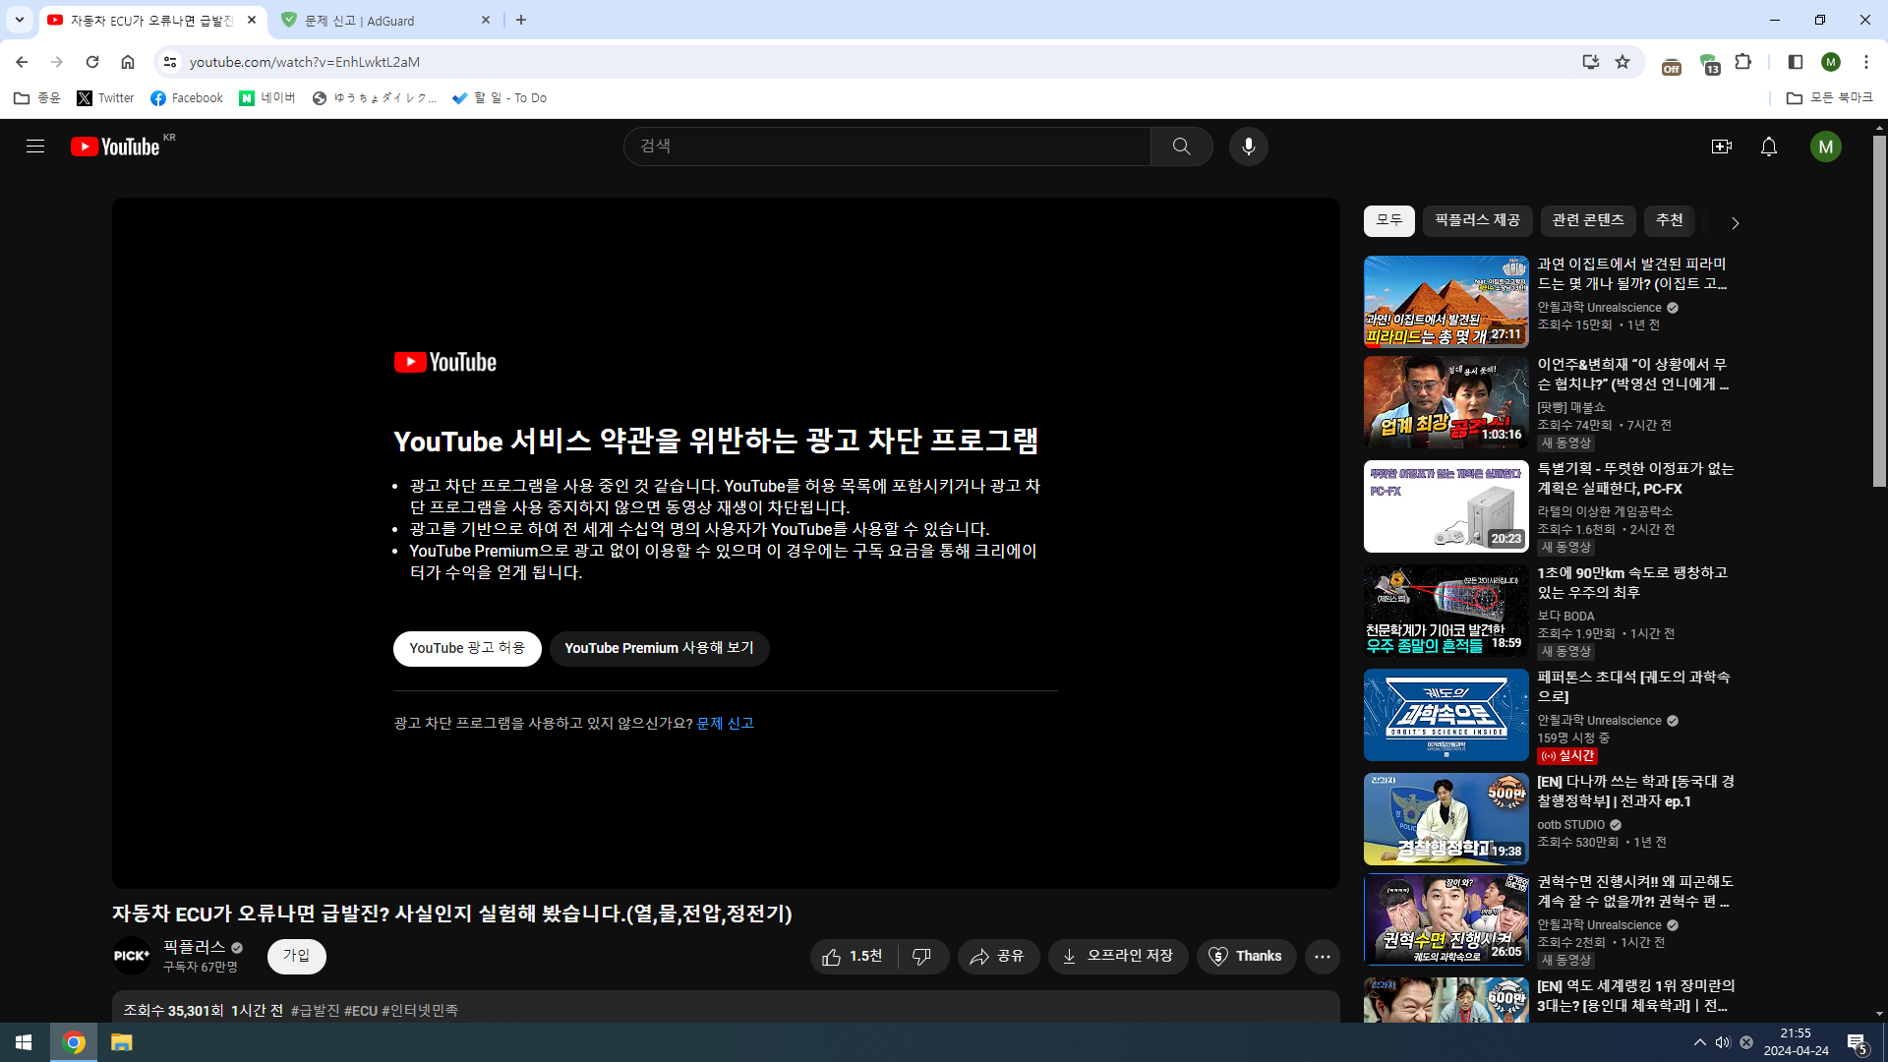Click the YouTube logo to go home
The image size is (1888, 1062).
(114, 146)
